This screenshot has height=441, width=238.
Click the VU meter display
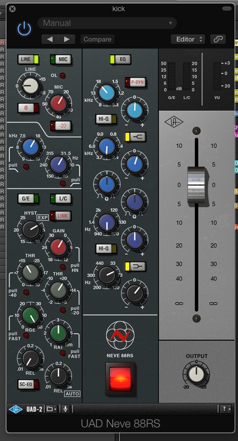click(217, 76)
